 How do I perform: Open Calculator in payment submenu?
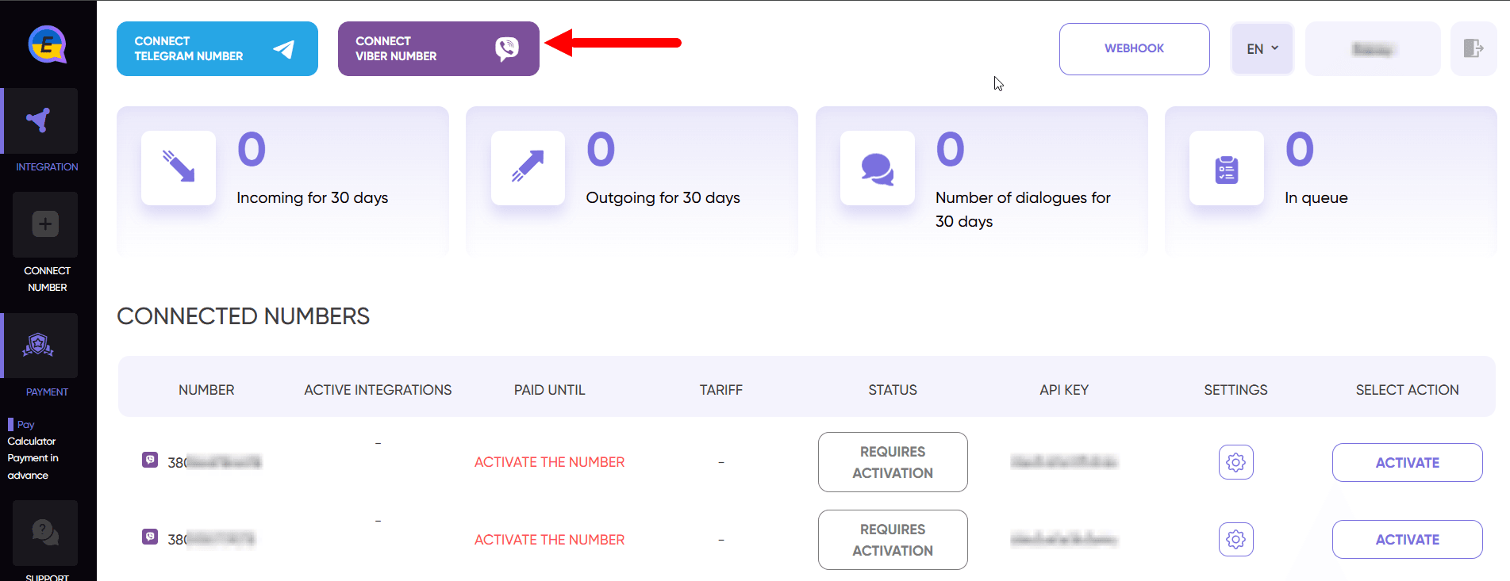32,441
